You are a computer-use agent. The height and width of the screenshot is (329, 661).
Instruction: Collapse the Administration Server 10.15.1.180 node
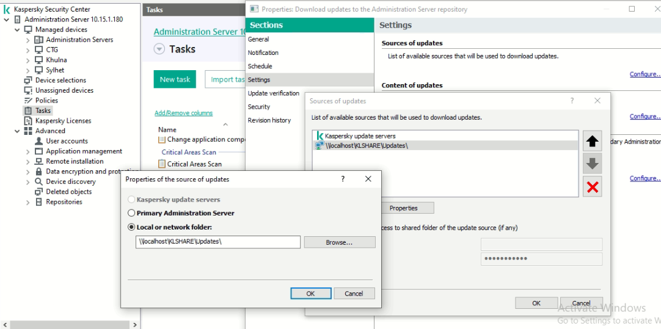pyautogui.click(x=7, y=20)
